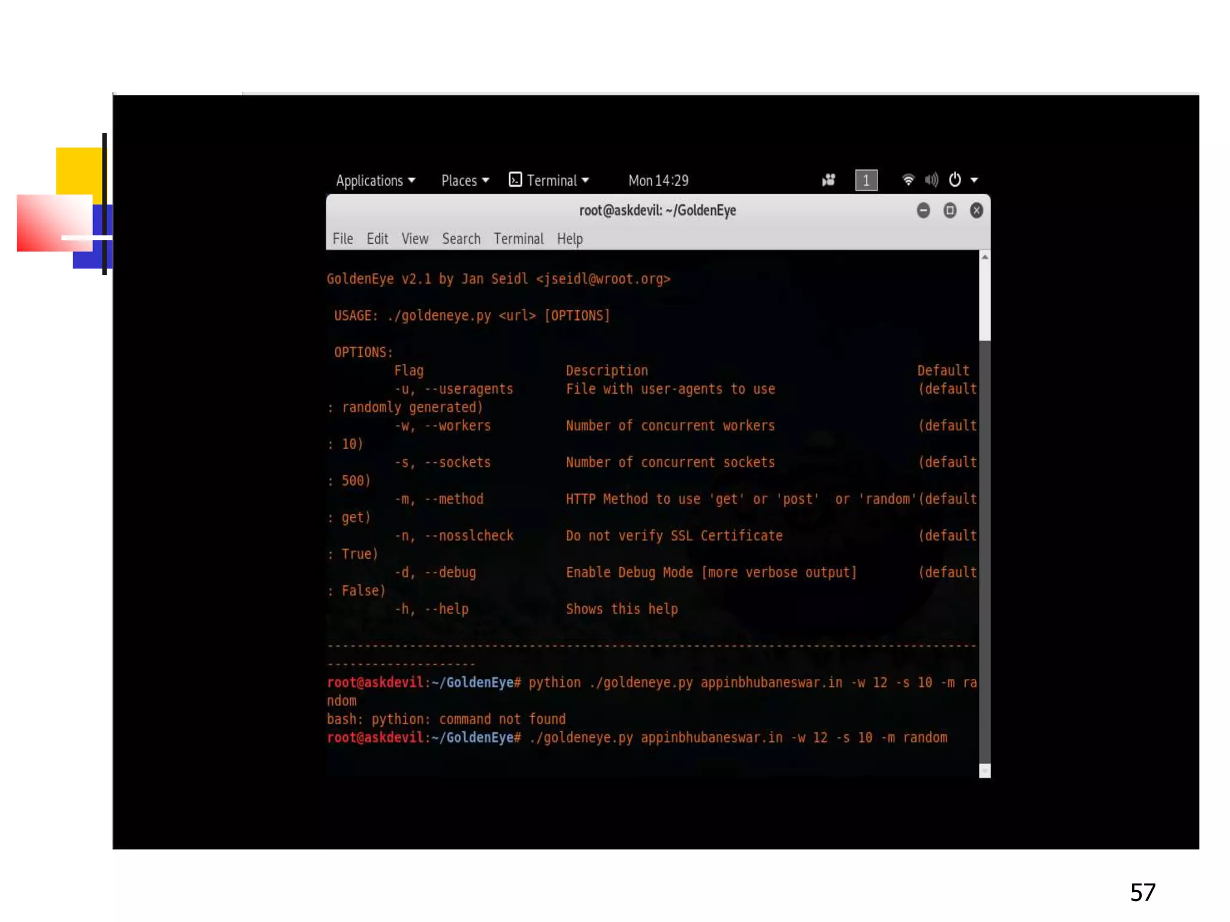Open the Applications dropdown menu

click(375, 181)
